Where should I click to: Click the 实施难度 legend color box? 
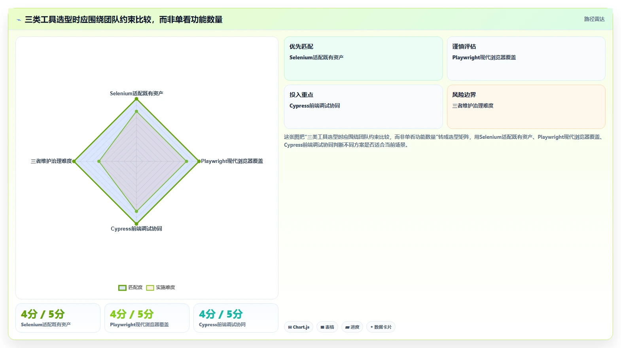click(x=150, y=288)
